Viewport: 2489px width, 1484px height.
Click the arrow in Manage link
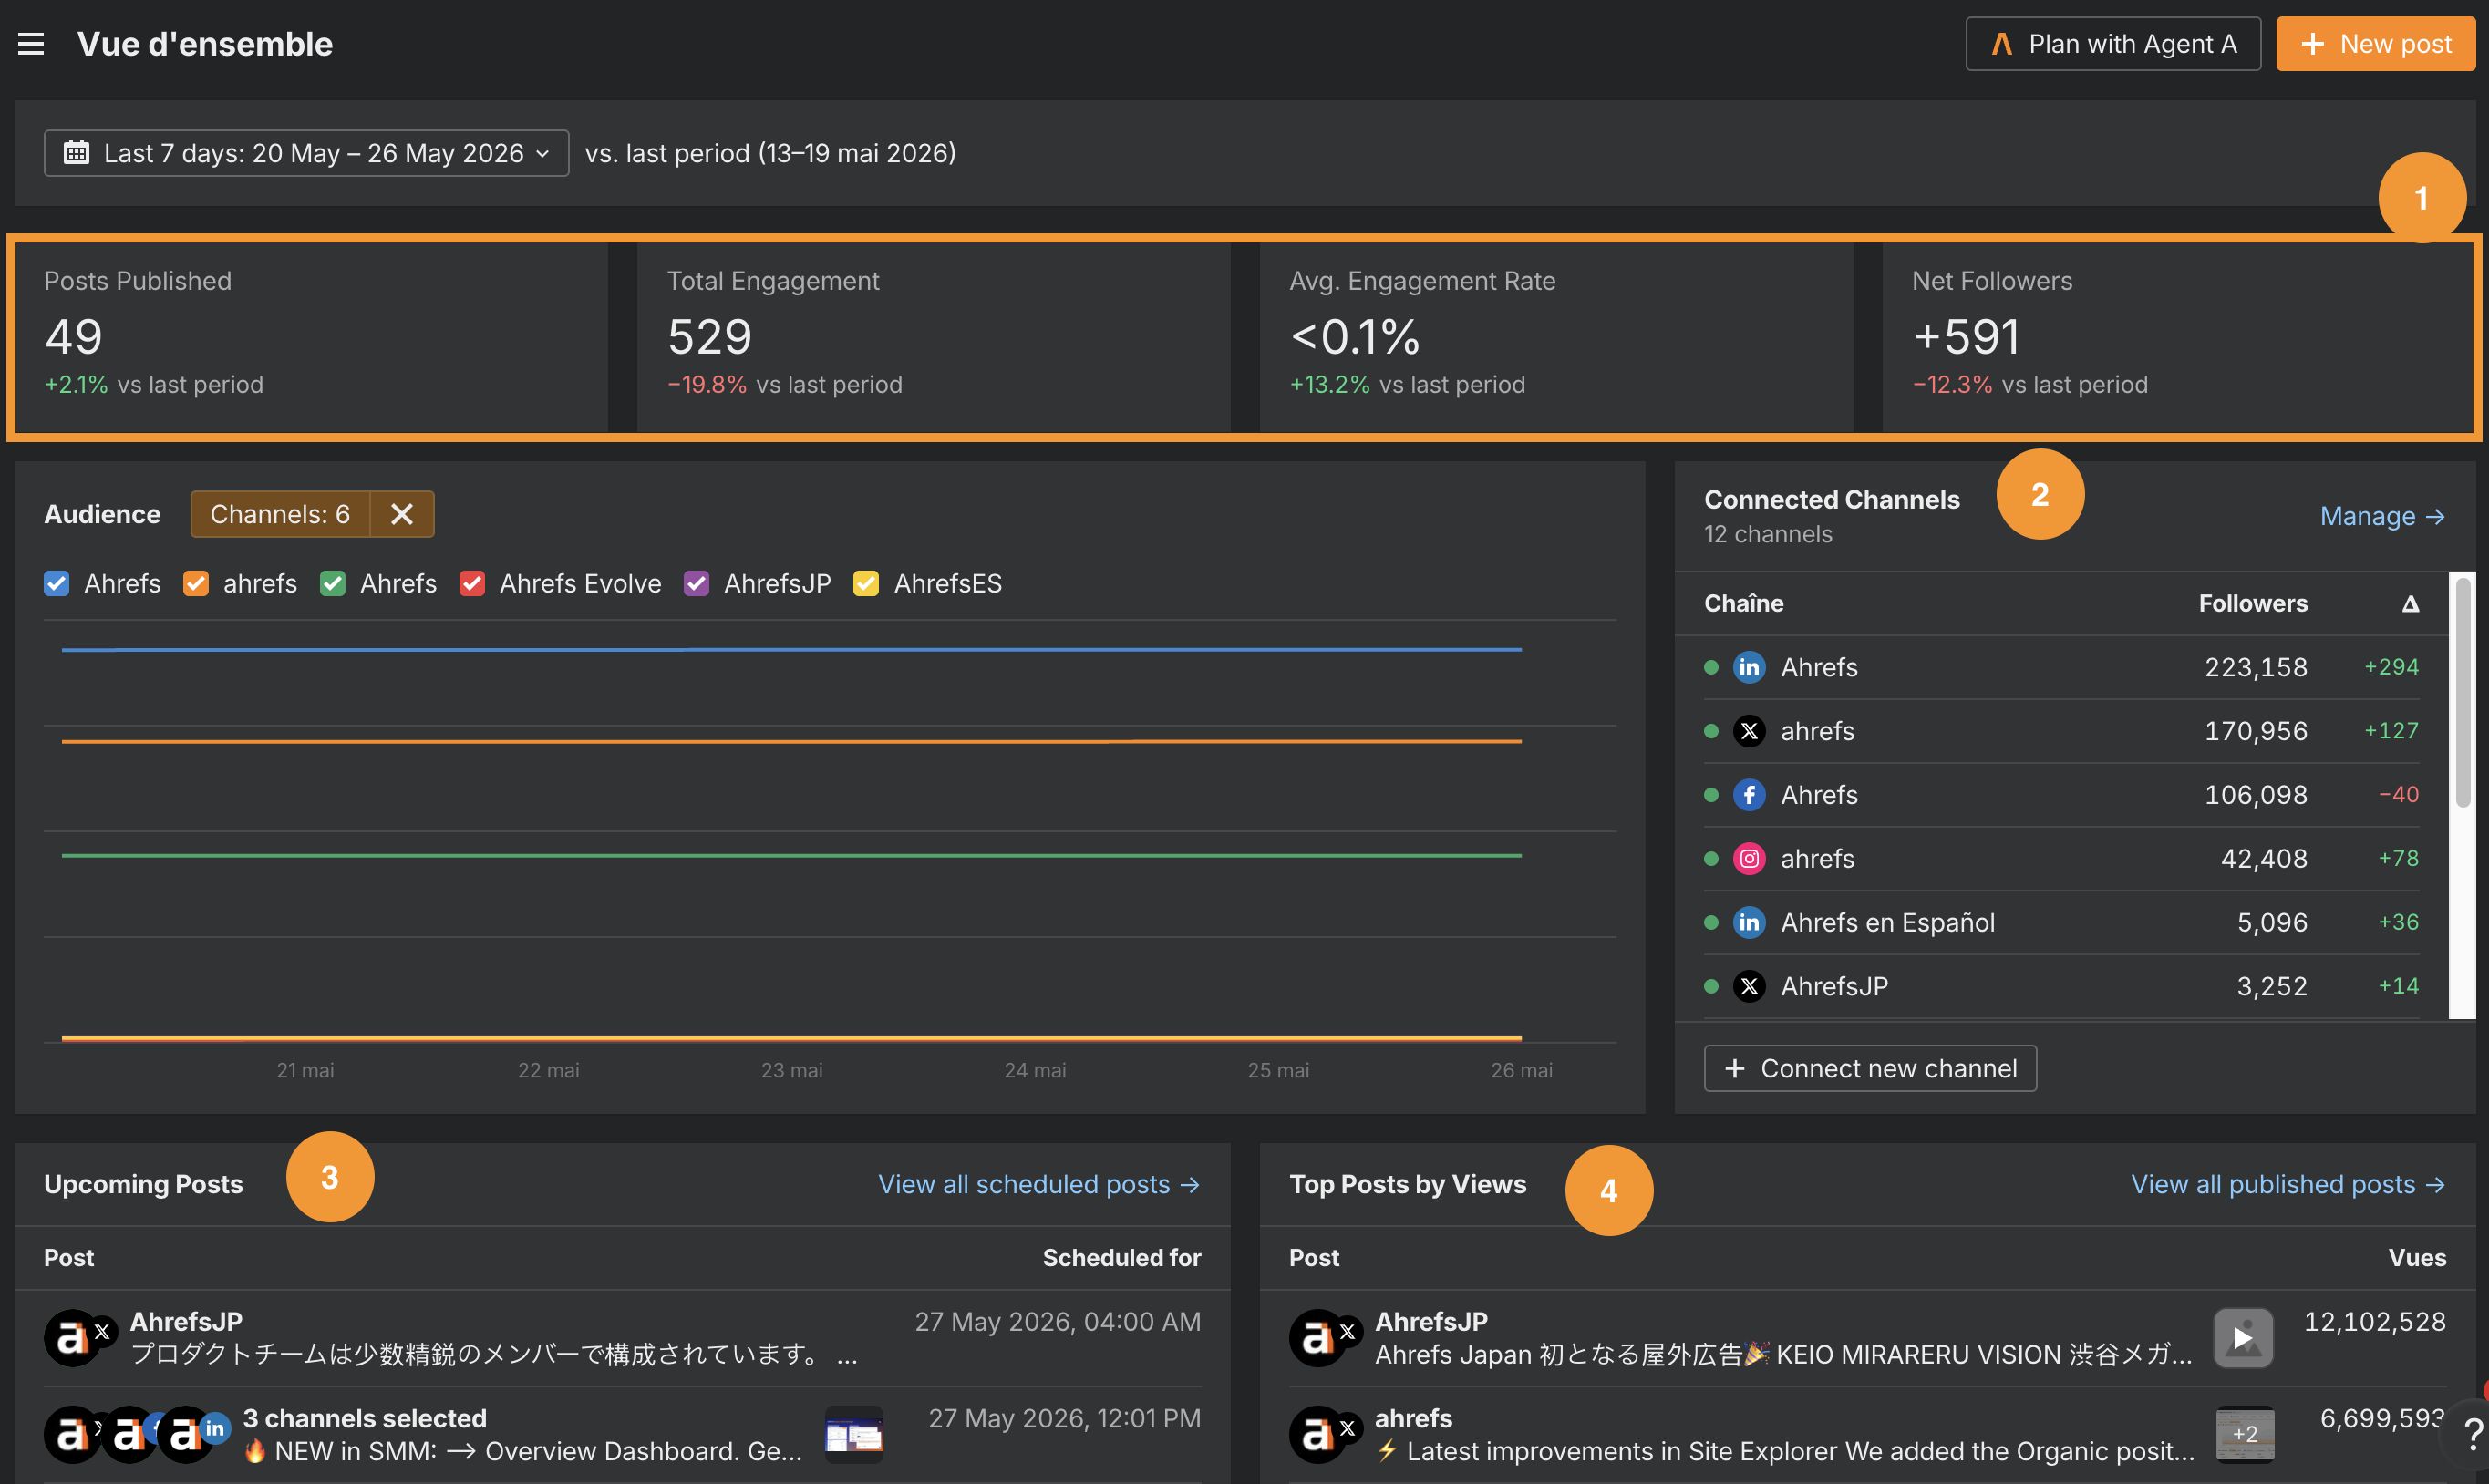click(2435, 517)
